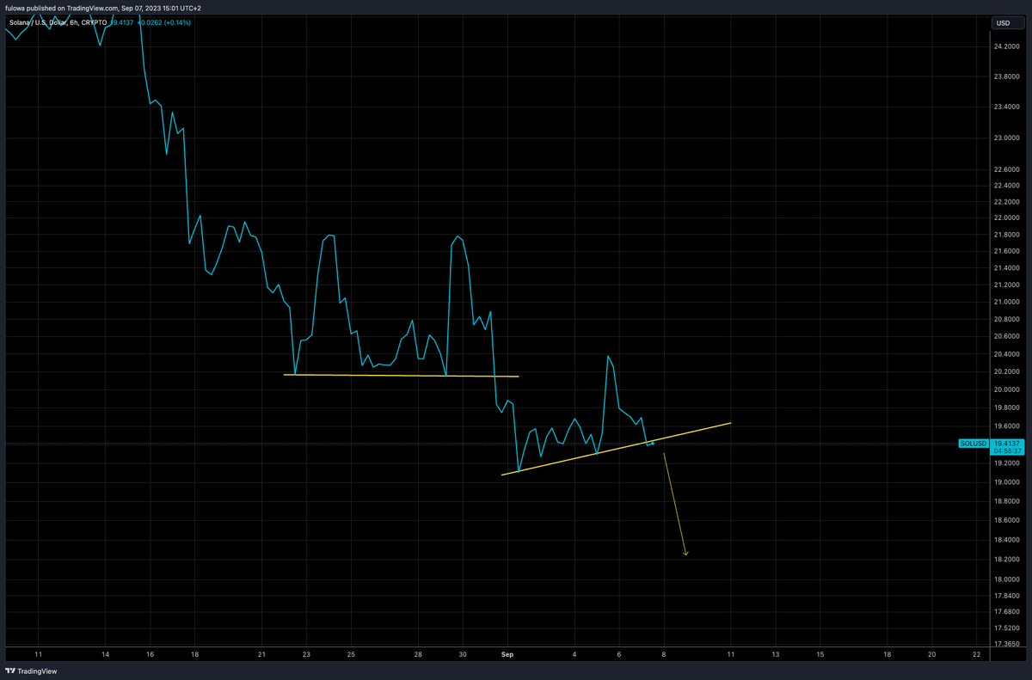This screenshot has width=1032, height=680.
Task: Click the 20.2000 price axis label
Action: point(1007,372)
